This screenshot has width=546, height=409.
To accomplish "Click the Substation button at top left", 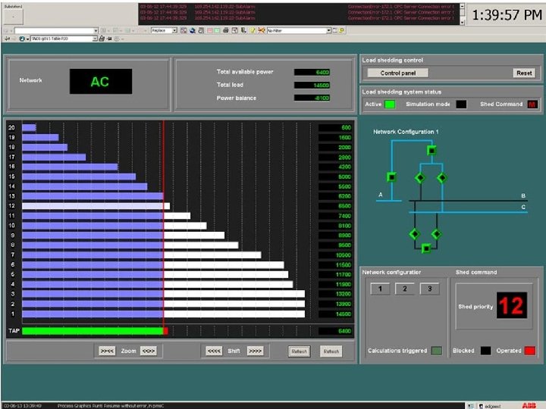I will click(x=13, y=16).
